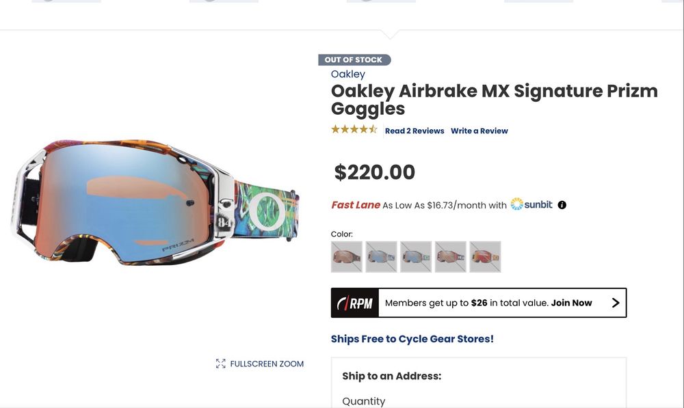Image resolution: width=684 pixels, height=408 pixels.
Task: Open Ships Free to Cycle Gear Stores link
Action: [x=412, y=339]
